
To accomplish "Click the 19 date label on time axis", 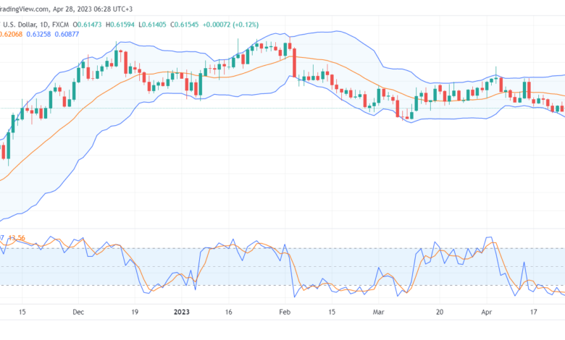I will [135, 312].
